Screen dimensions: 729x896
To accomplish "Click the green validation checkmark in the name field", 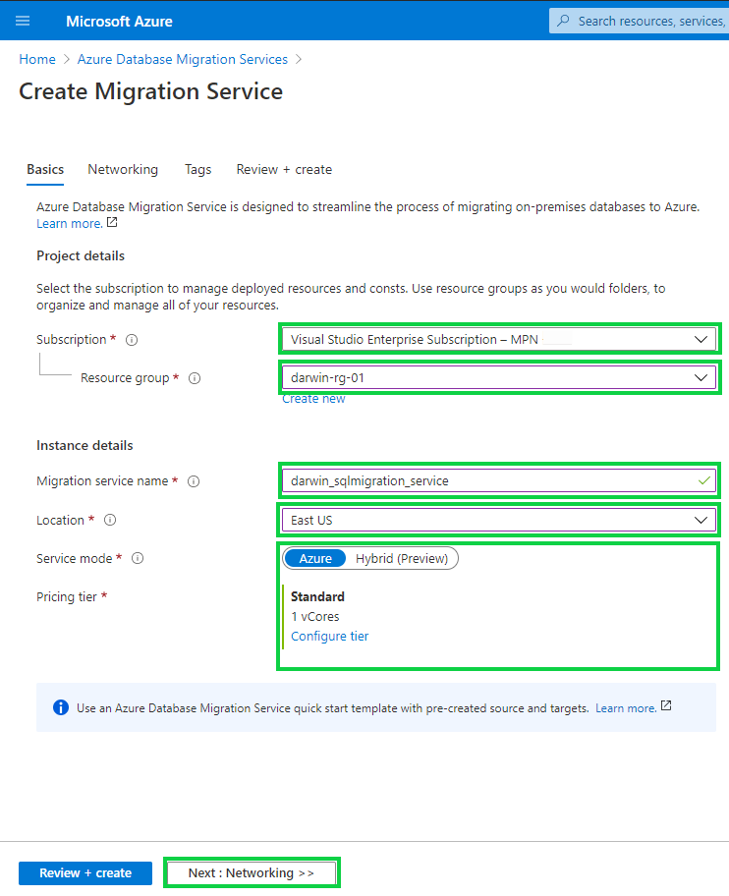I will (x=703, y=481).
